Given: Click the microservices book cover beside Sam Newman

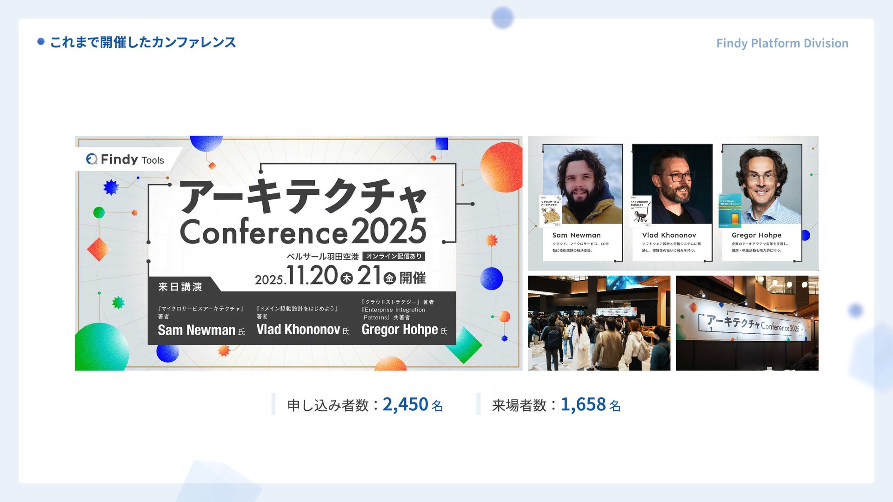Looking at the screenshot, I should coord(551,211).
